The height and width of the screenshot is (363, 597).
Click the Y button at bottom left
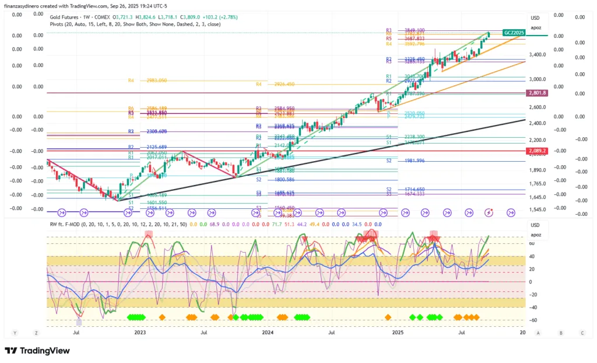click(x=15, y=333)
